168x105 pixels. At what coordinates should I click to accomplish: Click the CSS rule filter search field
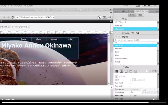[x=136, y=40]
